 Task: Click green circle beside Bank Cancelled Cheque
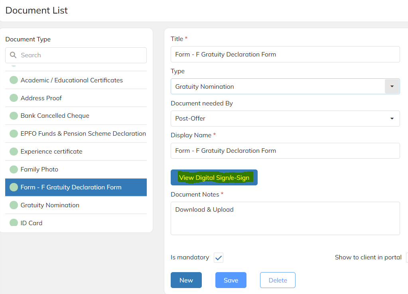coord(14,116)
